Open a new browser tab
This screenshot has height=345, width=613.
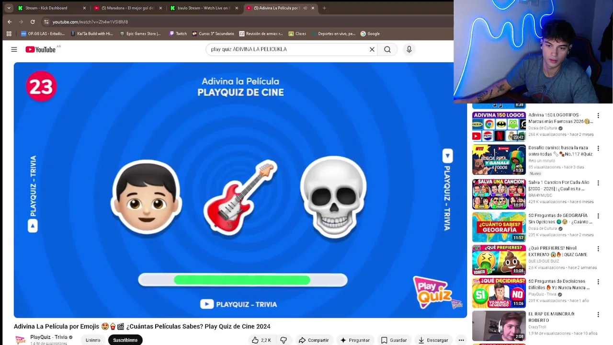(x=324, y=8)
